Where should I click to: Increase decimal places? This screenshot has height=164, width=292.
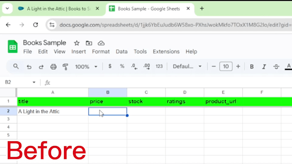[146, 66]
